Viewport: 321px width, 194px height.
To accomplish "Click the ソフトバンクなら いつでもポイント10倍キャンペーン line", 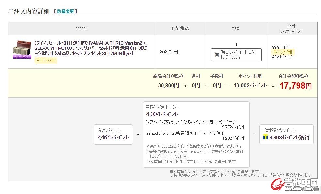I will point(191,122).
